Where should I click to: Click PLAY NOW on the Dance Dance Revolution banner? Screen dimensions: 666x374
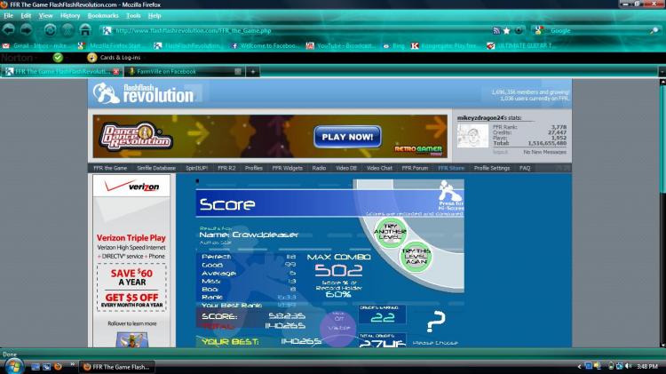[x=347, y=137]
